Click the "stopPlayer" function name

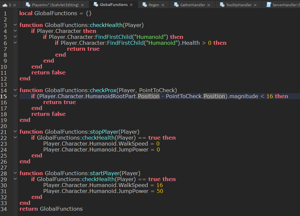[x=104, y=132]
